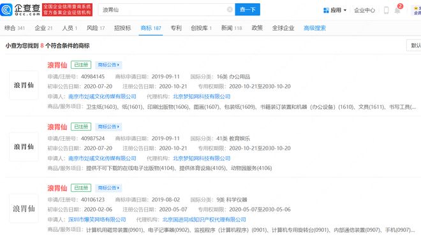Open the 应用 apps dropdown
Screen dimensions: 421x237
click(x=335, y=10)
